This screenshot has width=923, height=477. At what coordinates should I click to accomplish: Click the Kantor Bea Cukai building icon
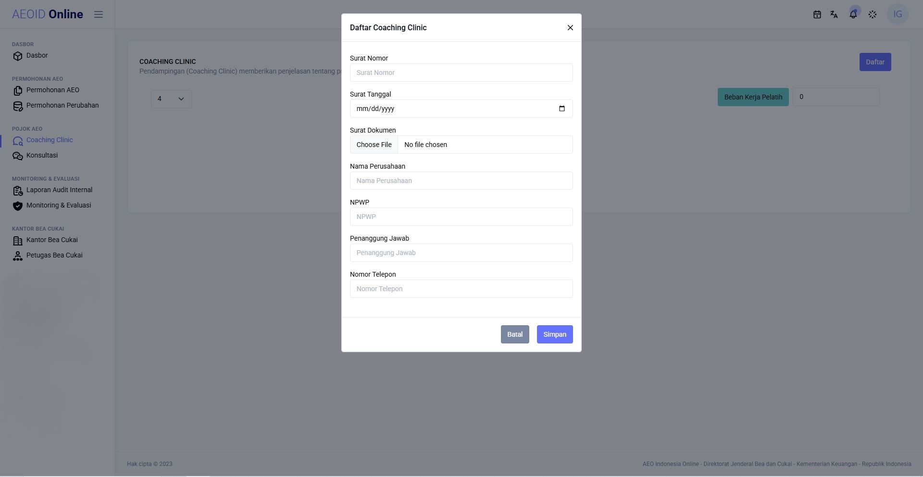(18, 241)
